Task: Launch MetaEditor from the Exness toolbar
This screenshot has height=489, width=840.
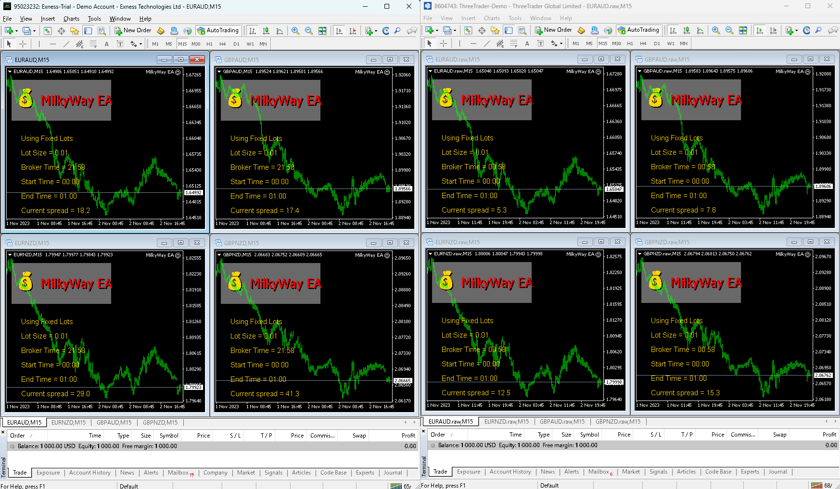Action: [x=161, y=31]
